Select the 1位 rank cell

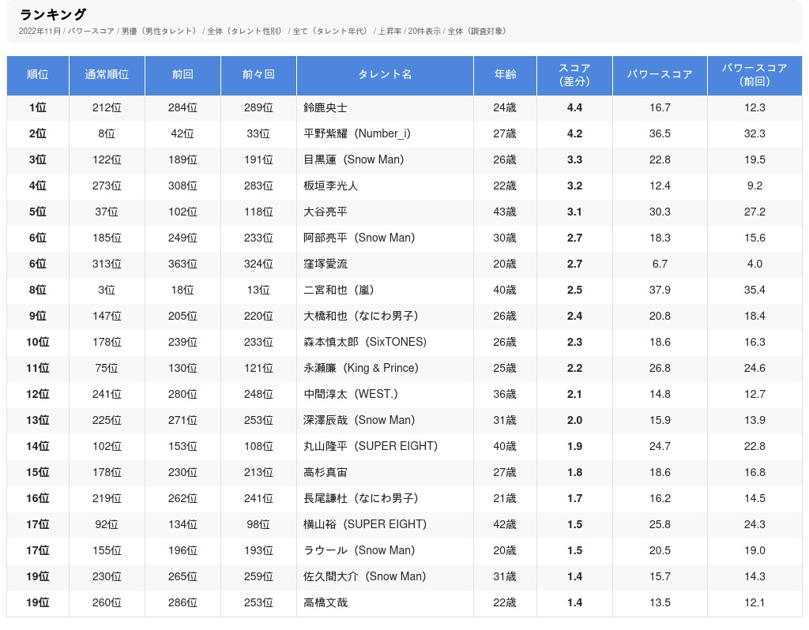point(38,108)
